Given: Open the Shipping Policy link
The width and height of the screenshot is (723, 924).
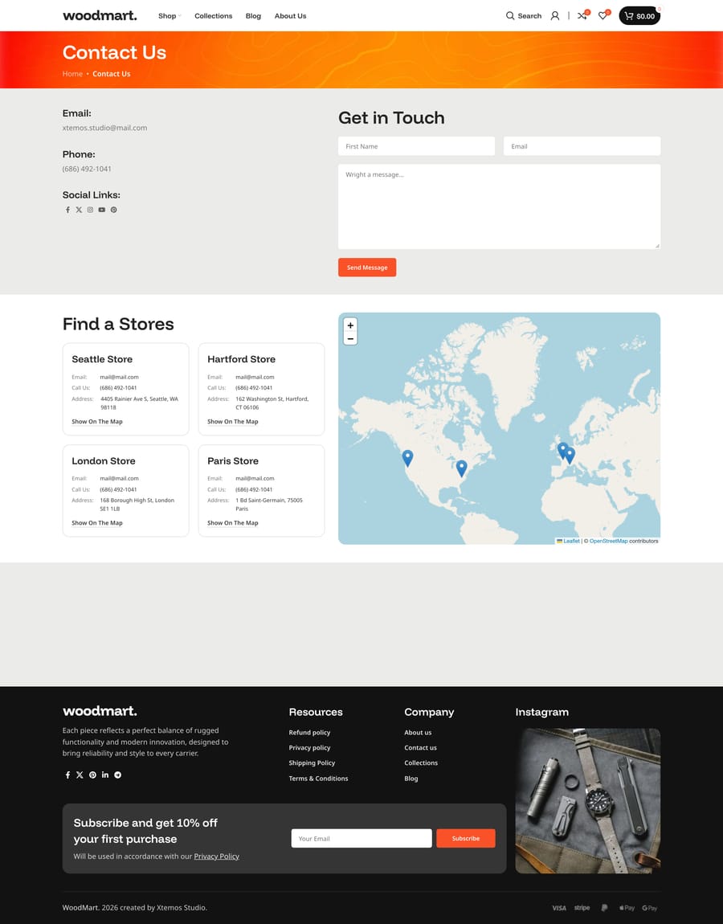Looking at the screenshot, I should coord(312,763).
